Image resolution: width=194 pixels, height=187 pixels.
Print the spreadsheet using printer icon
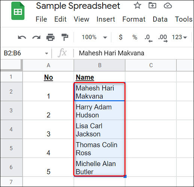point(51,37)
